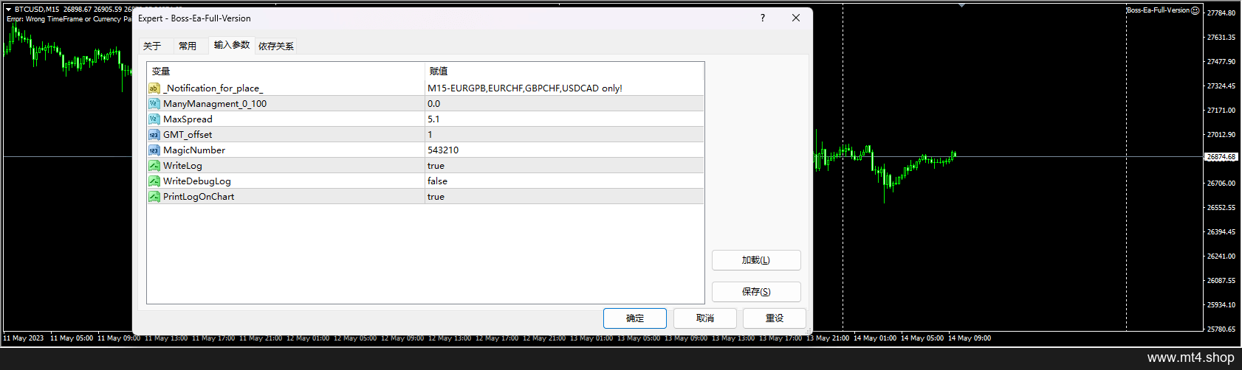Click the 加载(L) button
The width and height of the screenshot is (1242, 370).
[x=756, y=260]
